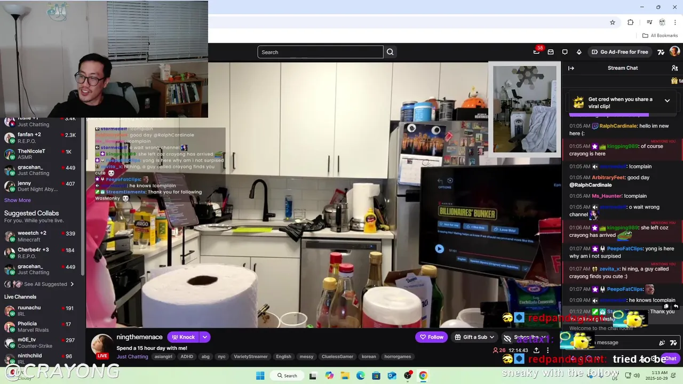
Task: Open Chrome extensions puzzle icon
Action: (631, 22)
